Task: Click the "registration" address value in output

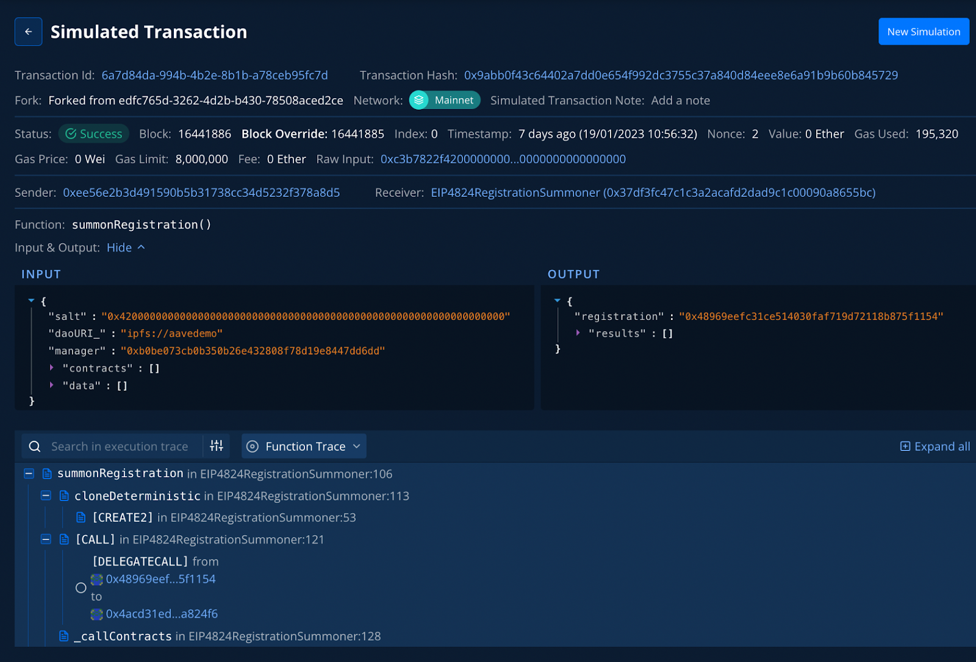Action: click(x=811, y=316)
